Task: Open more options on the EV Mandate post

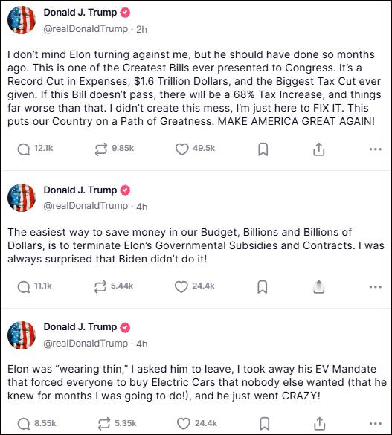Action: [376, 424]
